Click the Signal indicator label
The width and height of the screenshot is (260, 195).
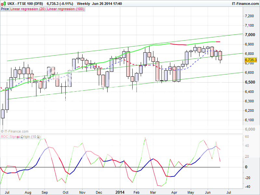coord(15,136)
